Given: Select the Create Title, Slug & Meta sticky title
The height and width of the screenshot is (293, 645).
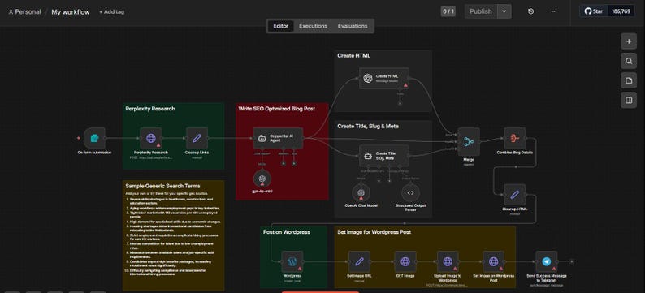Looking at the screenshot, I should pyautogui.click(x=368, y=126).
